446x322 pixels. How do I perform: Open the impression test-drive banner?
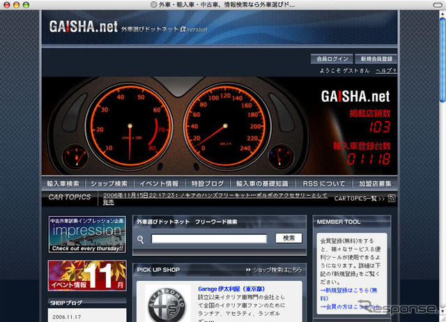(x=87, y=234)
